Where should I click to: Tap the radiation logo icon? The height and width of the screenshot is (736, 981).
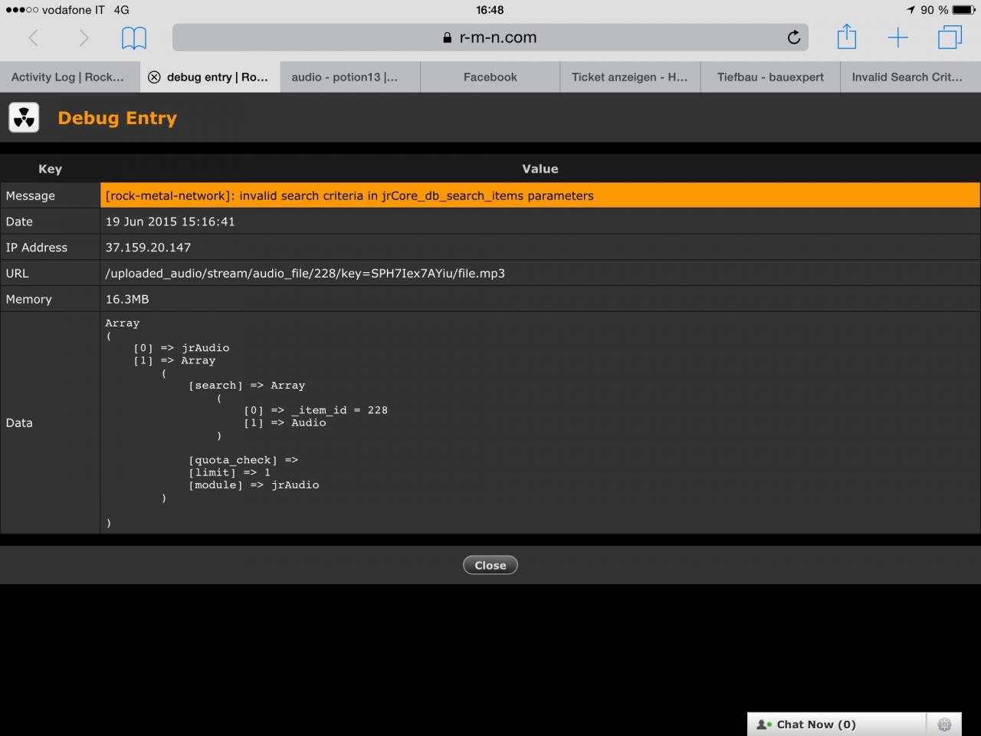(24, 118)
